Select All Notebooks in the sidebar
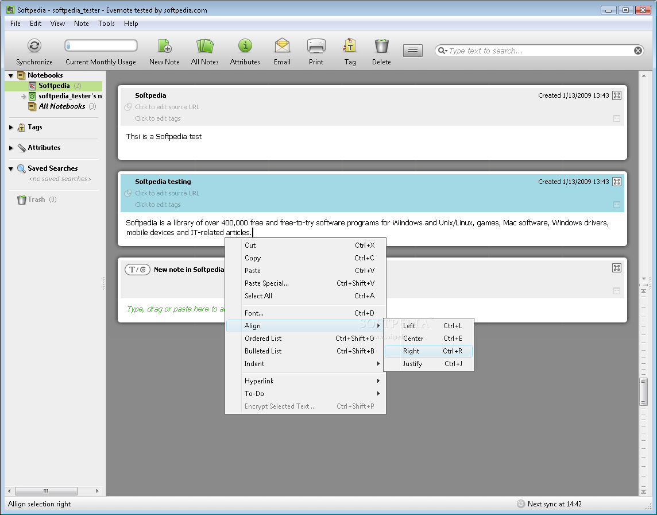 [62, 106]
